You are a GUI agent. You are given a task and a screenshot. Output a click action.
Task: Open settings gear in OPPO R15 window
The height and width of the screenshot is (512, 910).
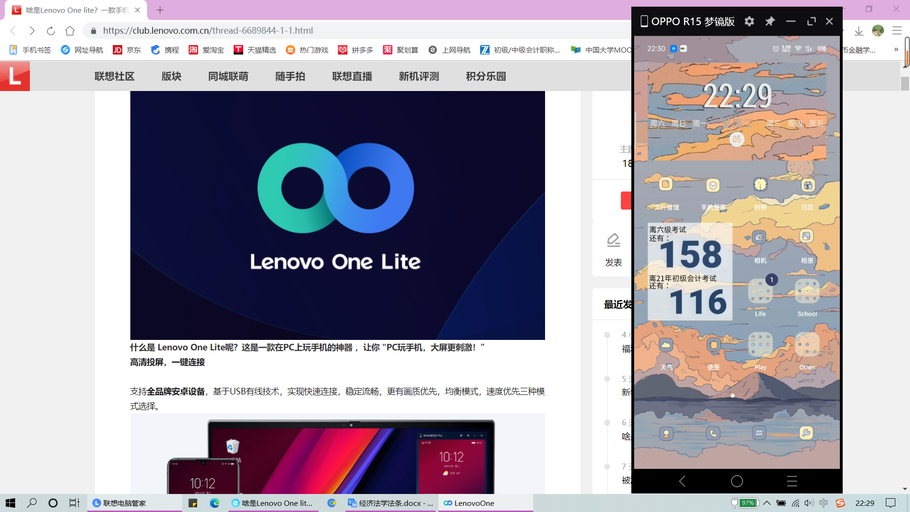click(x=749, y=21)
